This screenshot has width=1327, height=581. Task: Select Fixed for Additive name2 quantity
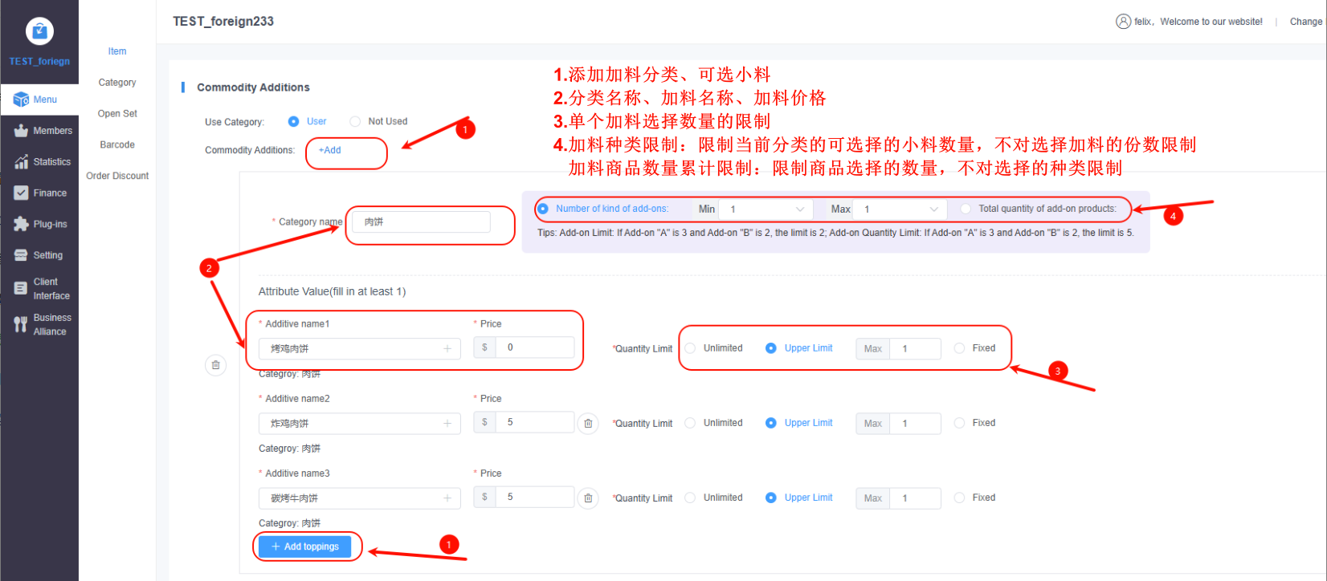[959, 423]
